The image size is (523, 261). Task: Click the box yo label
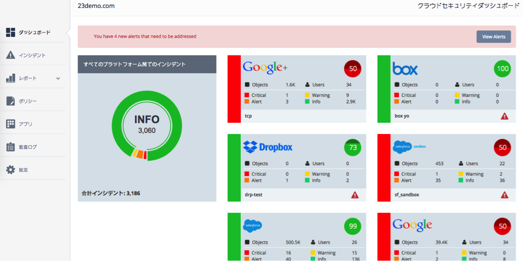(x=403, y=116)
